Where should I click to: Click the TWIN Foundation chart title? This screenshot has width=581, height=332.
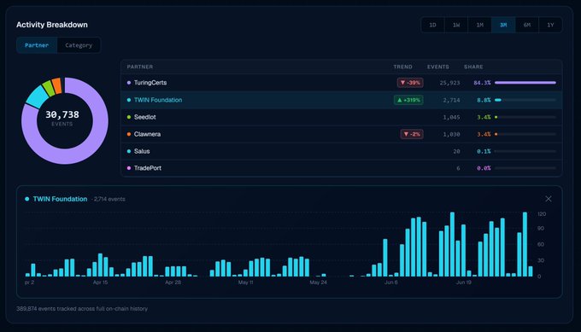click(60, 199)
